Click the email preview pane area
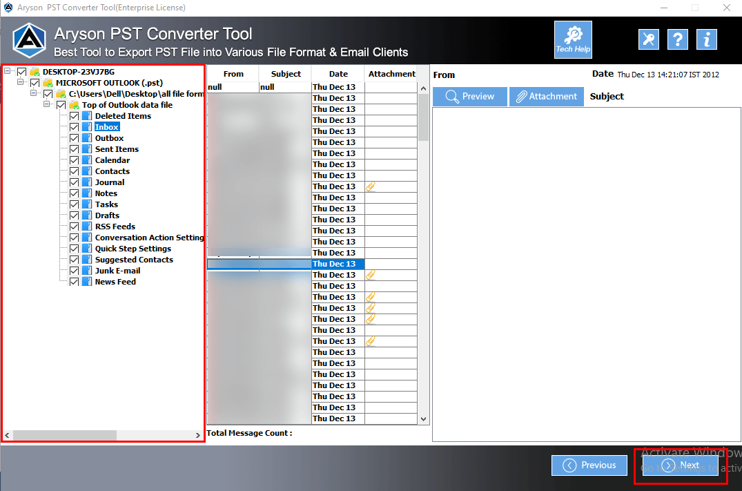The image size is (742, 491). coord(586,275)
